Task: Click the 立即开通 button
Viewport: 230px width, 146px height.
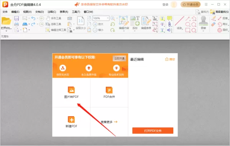Action: click(x=119, y=58)
